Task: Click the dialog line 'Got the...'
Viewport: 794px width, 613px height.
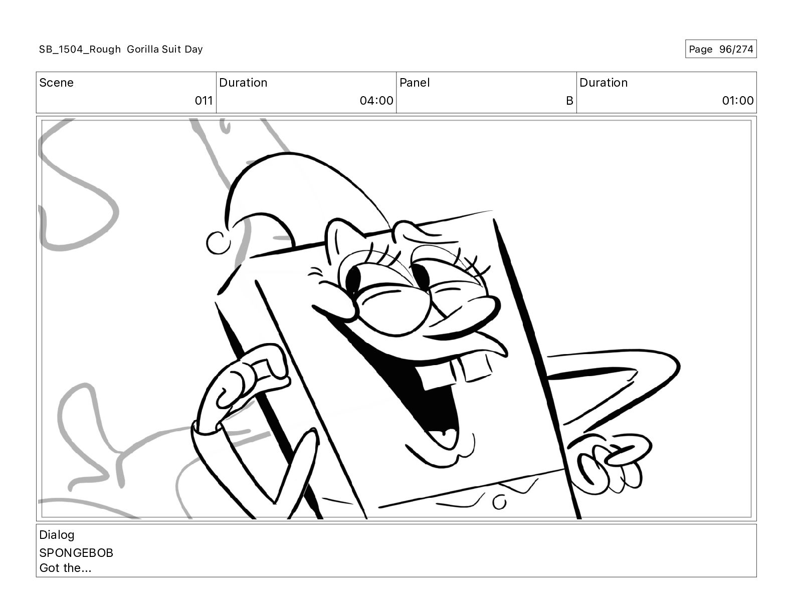Action: 65,568
